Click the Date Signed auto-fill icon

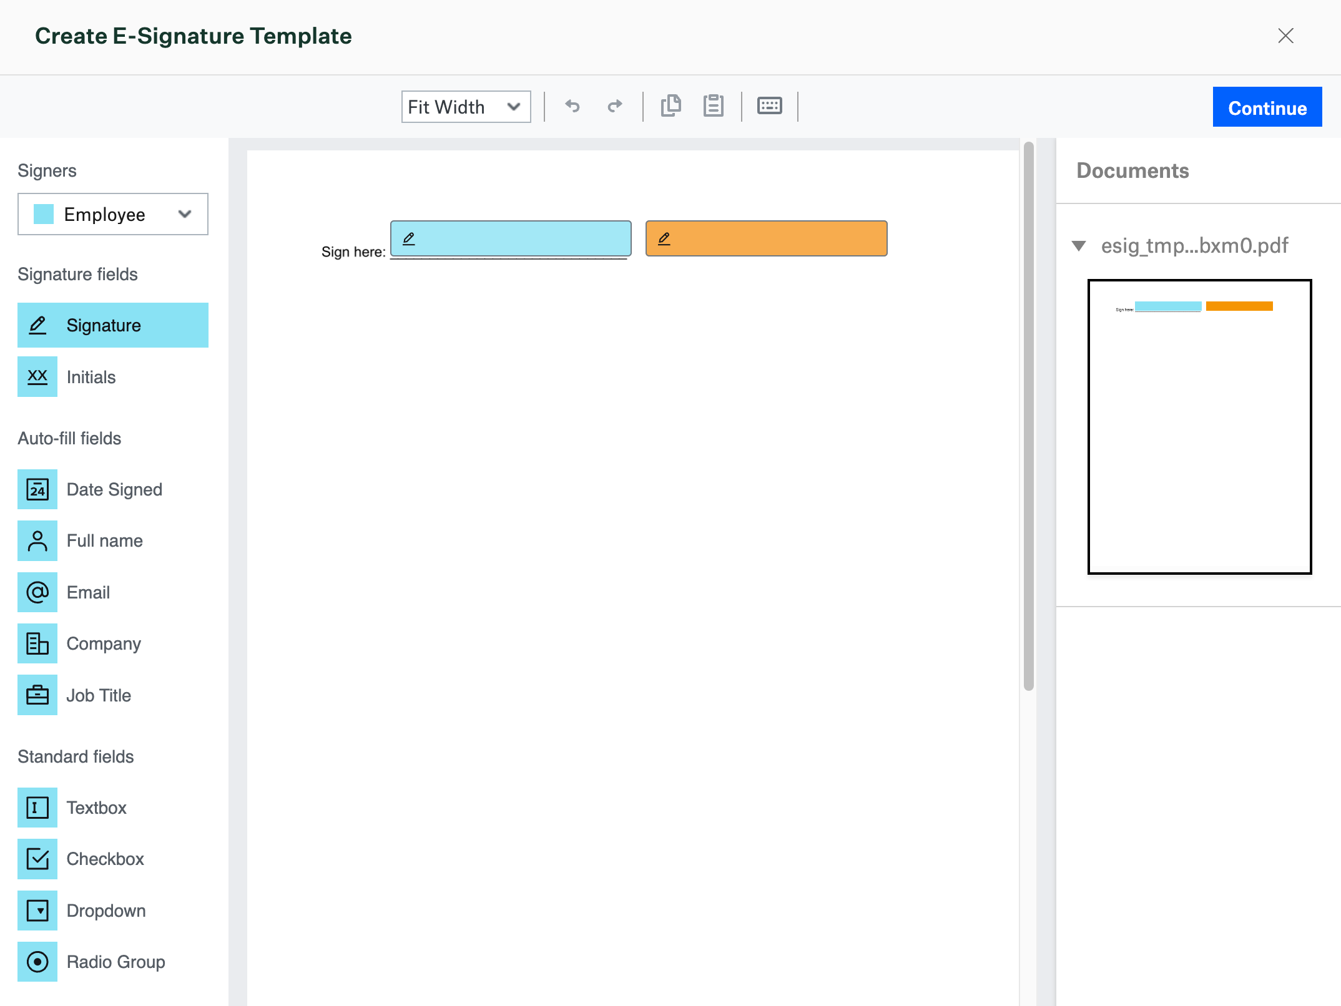point(38,489)
